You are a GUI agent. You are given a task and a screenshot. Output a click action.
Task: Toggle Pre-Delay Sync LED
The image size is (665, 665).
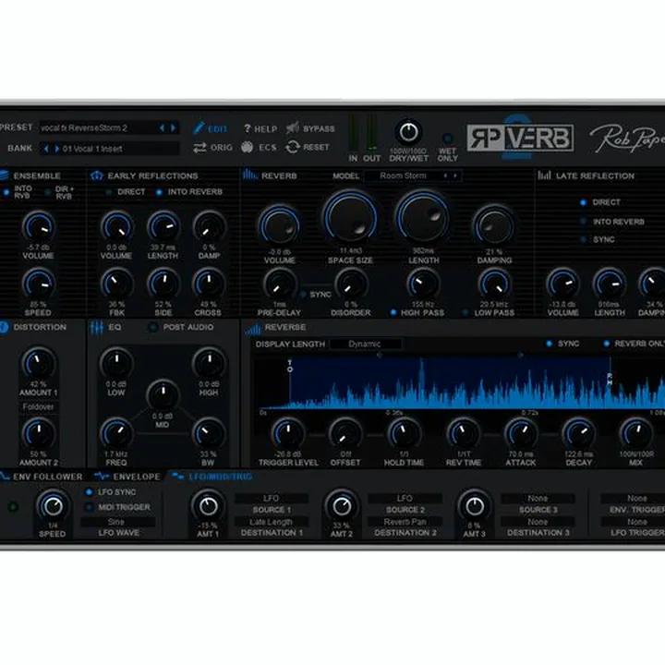303,295
